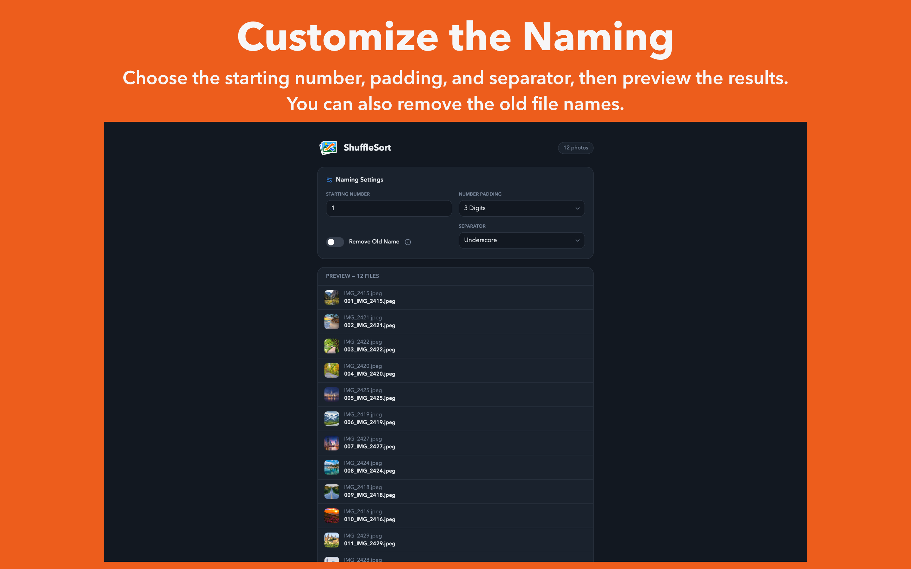Select thumbnail for IMG_2429.jpeg

332,540
